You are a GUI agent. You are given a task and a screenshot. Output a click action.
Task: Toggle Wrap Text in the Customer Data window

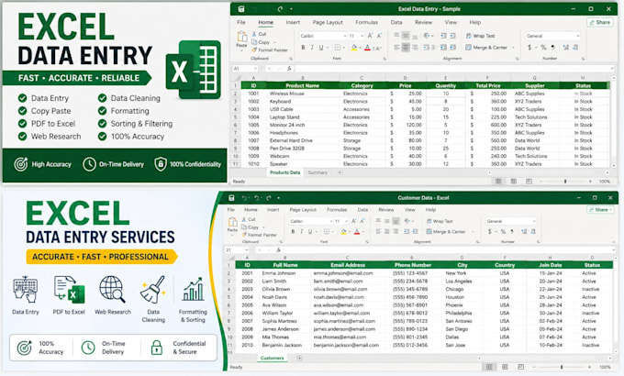tap(440, 221)
